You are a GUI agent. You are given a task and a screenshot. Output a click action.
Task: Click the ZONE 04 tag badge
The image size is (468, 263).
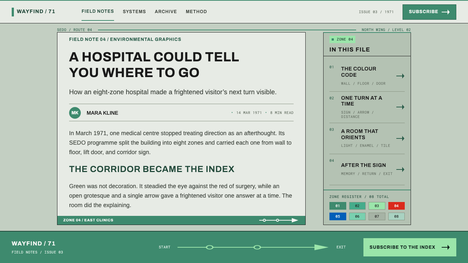tap(342, 39)
